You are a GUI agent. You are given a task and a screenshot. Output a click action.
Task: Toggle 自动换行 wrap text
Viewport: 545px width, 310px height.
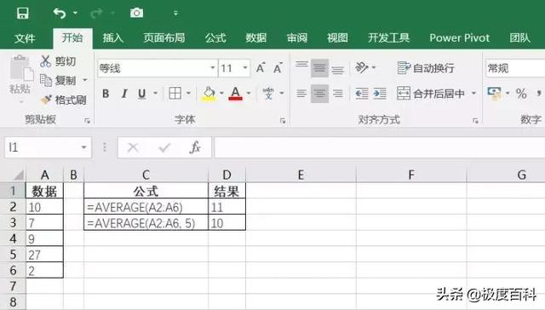pyautogui.click(x=426, y=68)
